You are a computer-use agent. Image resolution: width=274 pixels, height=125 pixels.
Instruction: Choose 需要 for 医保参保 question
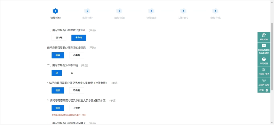(58, 108)
